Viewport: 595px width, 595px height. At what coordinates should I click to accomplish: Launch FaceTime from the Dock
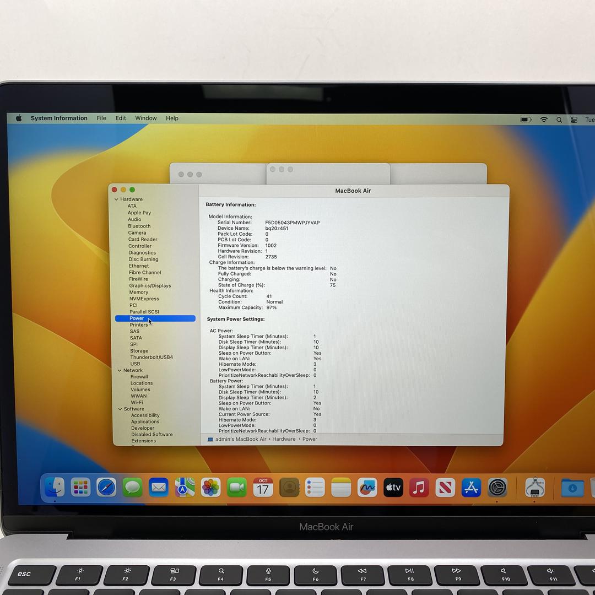click(237, 487)
